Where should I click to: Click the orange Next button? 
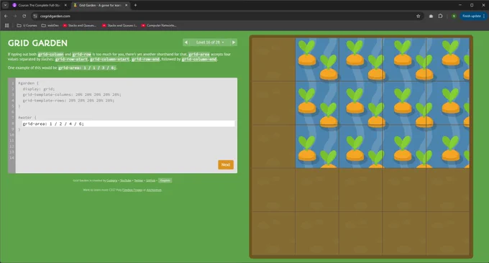click(226, 165)
